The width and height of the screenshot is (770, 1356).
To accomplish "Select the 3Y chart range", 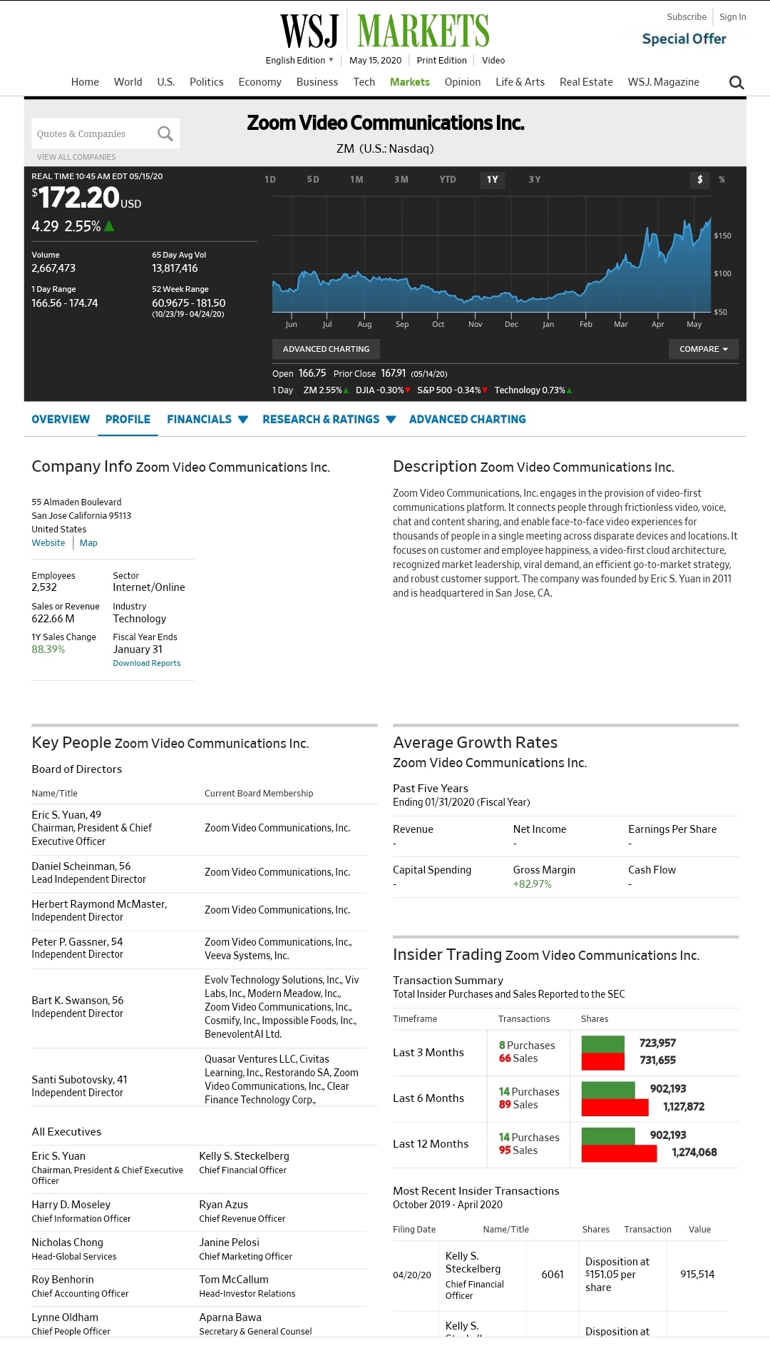I will tap(535, 180).
